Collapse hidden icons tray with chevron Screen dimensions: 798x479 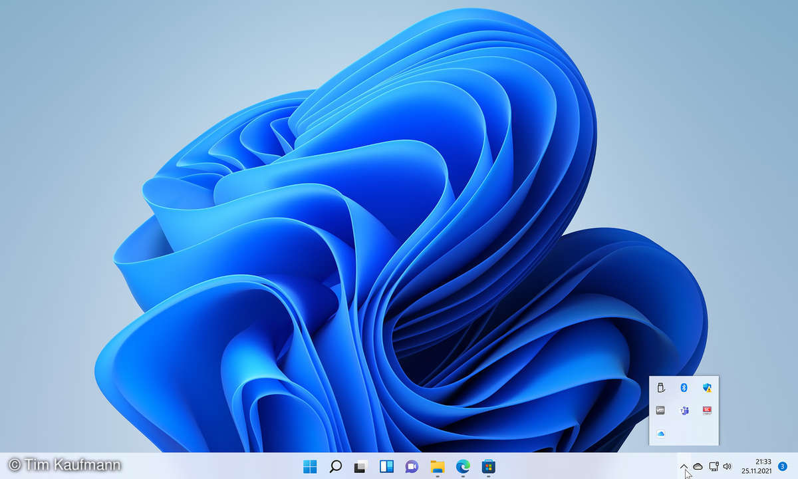[684, 466]
